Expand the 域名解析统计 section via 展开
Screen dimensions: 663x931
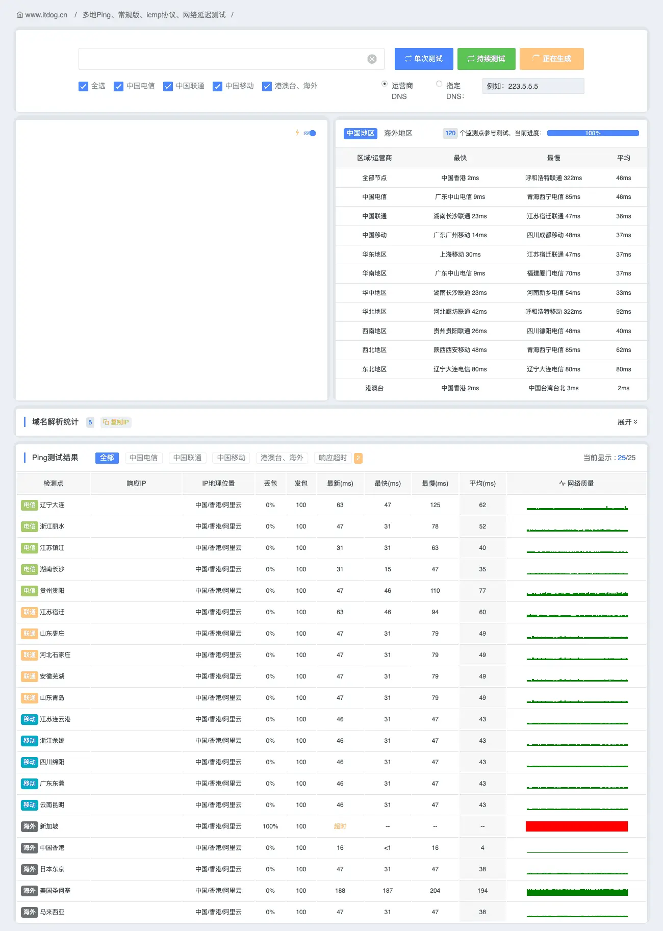click(x=627, y=422)
